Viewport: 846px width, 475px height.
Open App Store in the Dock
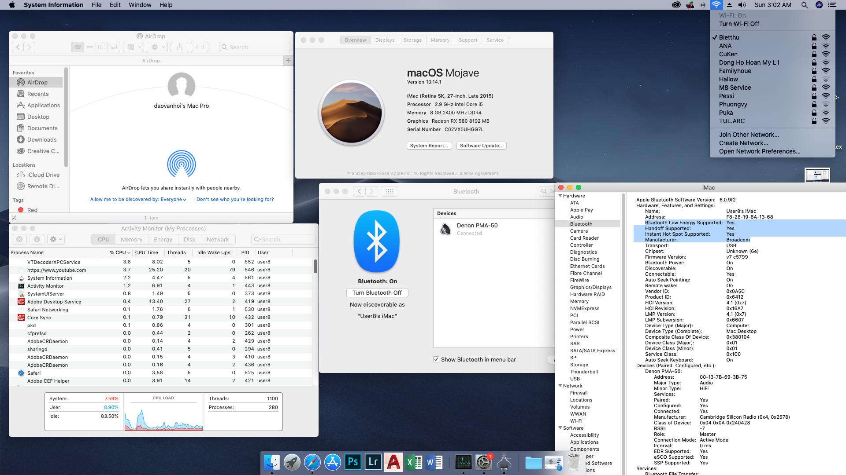click(333, 462)
